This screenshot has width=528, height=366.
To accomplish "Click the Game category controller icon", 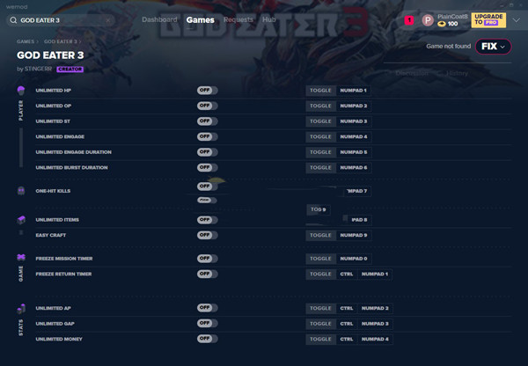I will coord(21,258).
